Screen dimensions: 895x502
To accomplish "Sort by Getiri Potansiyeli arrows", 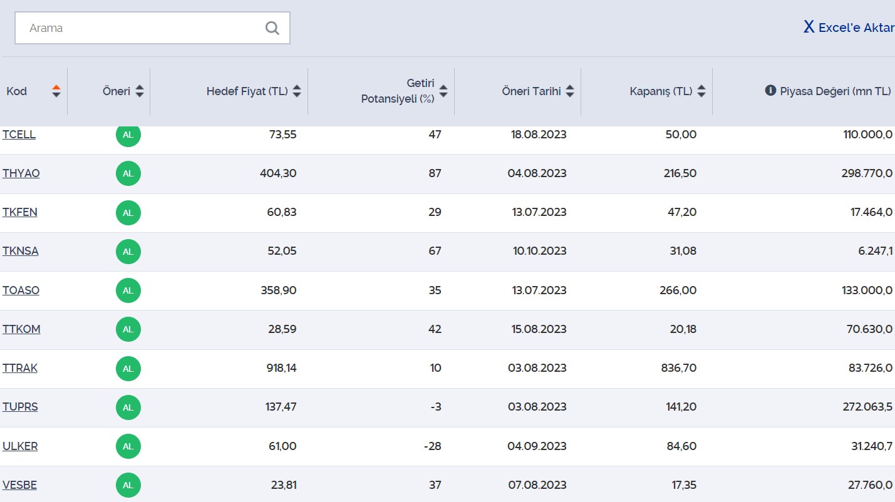I will pos(443,91).
